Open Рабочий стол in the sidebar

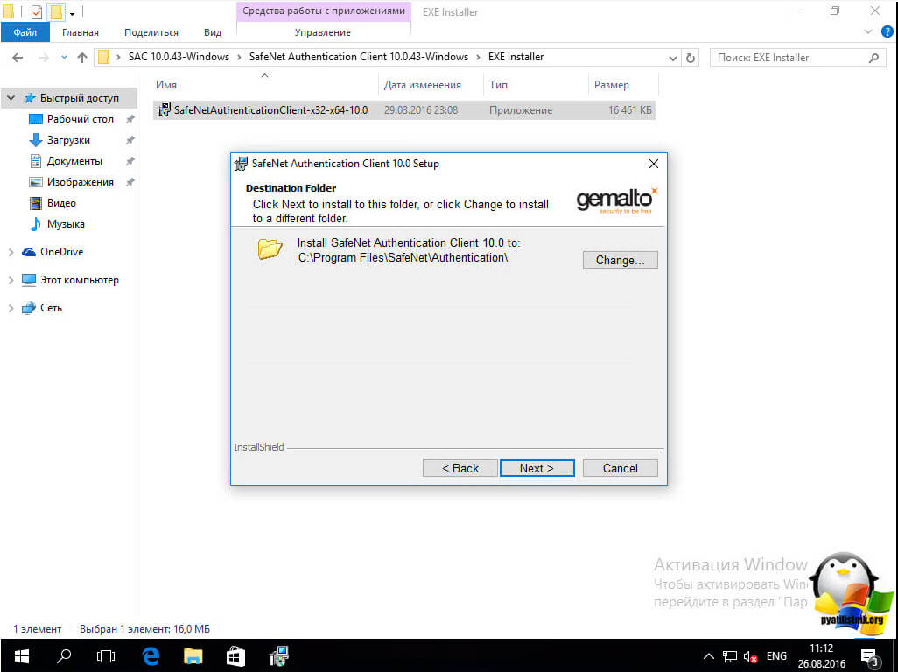click(81, 119)
